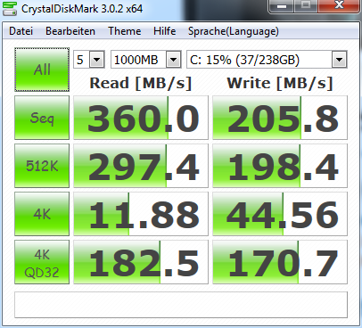Run the 4K benchmark test
The width and height of the screenshot is (362, 328).
(x=42, y=214)
